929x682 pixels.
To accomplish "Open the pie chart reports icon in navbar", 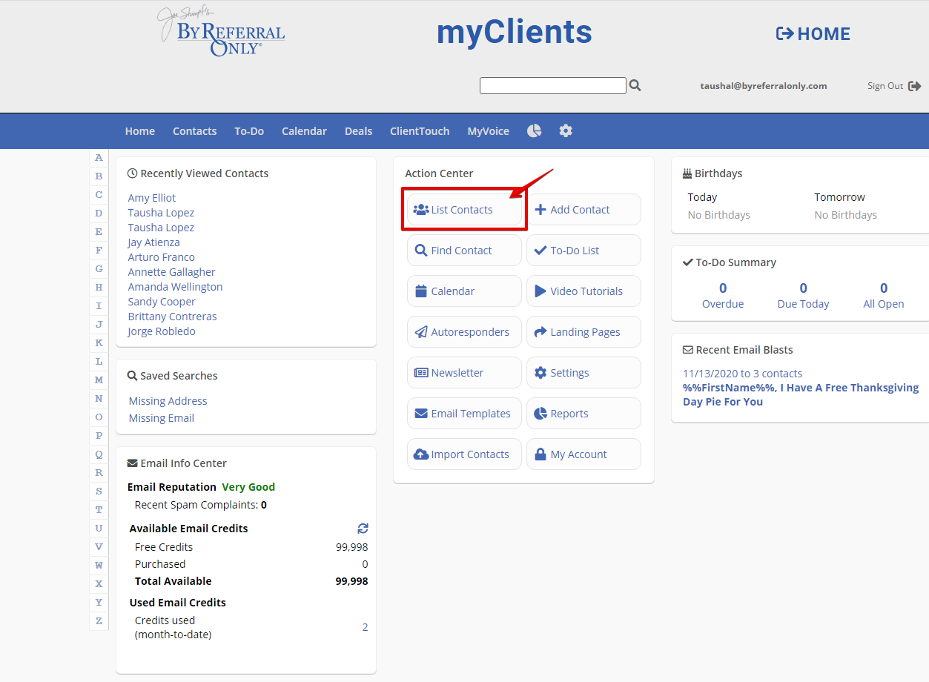I will pos(535,130).
